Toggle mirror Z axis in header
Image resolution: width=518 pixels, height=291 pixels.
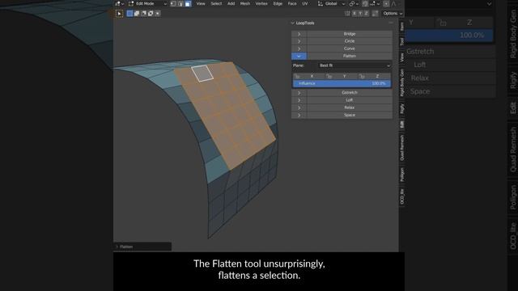point(366,13)
